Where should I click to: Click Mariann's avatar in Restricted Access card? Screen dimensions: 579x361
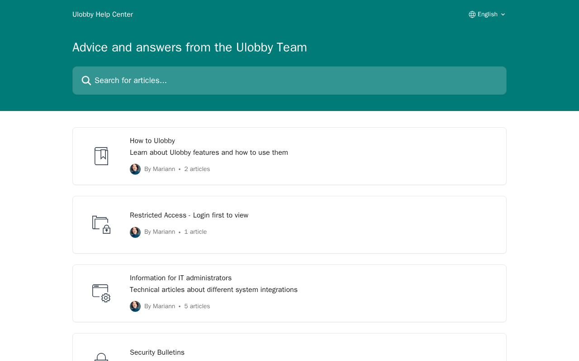[x=135, y=232]
